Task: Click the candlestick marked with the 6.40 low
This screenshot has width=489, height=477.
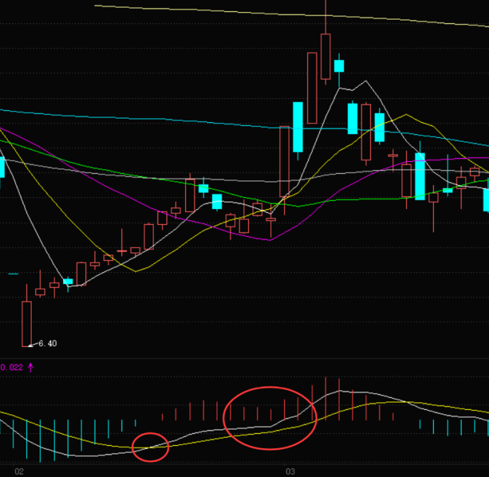Action: click(x=27, y=324)
